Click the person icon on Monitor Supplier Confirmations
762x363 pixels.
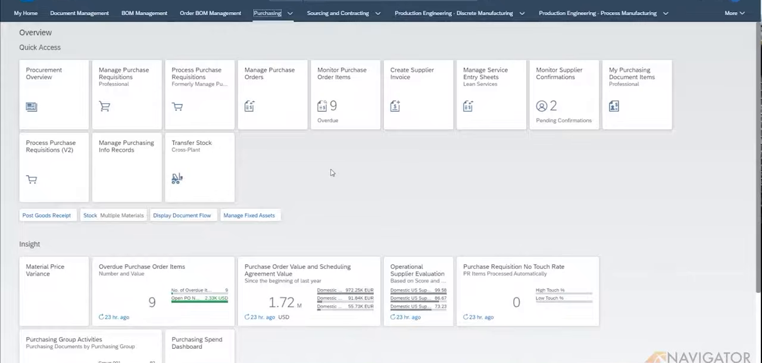pyautogui.click(x=541, y=106)
